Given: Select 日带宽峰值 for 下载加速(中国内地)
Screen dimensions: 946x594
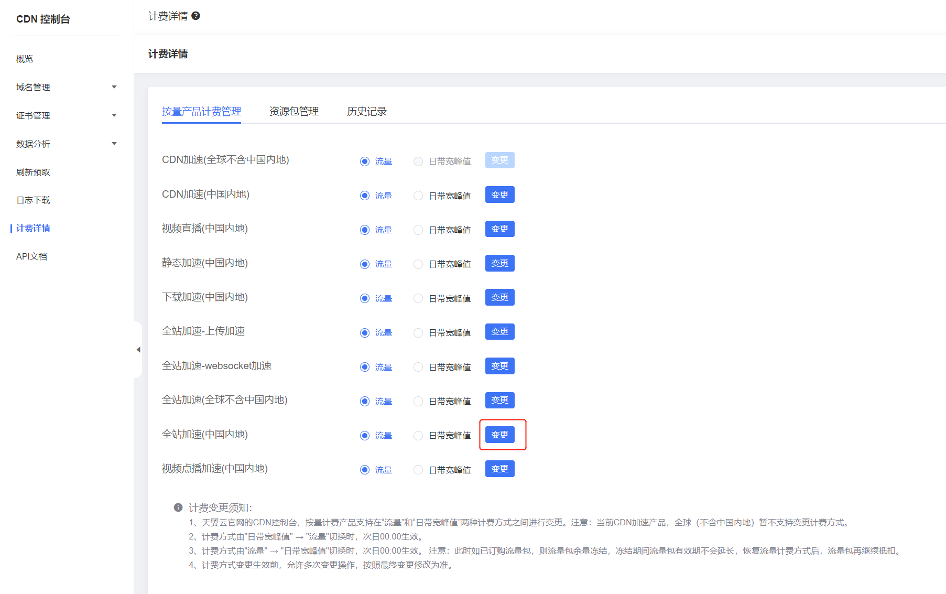Looking at the screenshot, I should click(x=442, y=298).
